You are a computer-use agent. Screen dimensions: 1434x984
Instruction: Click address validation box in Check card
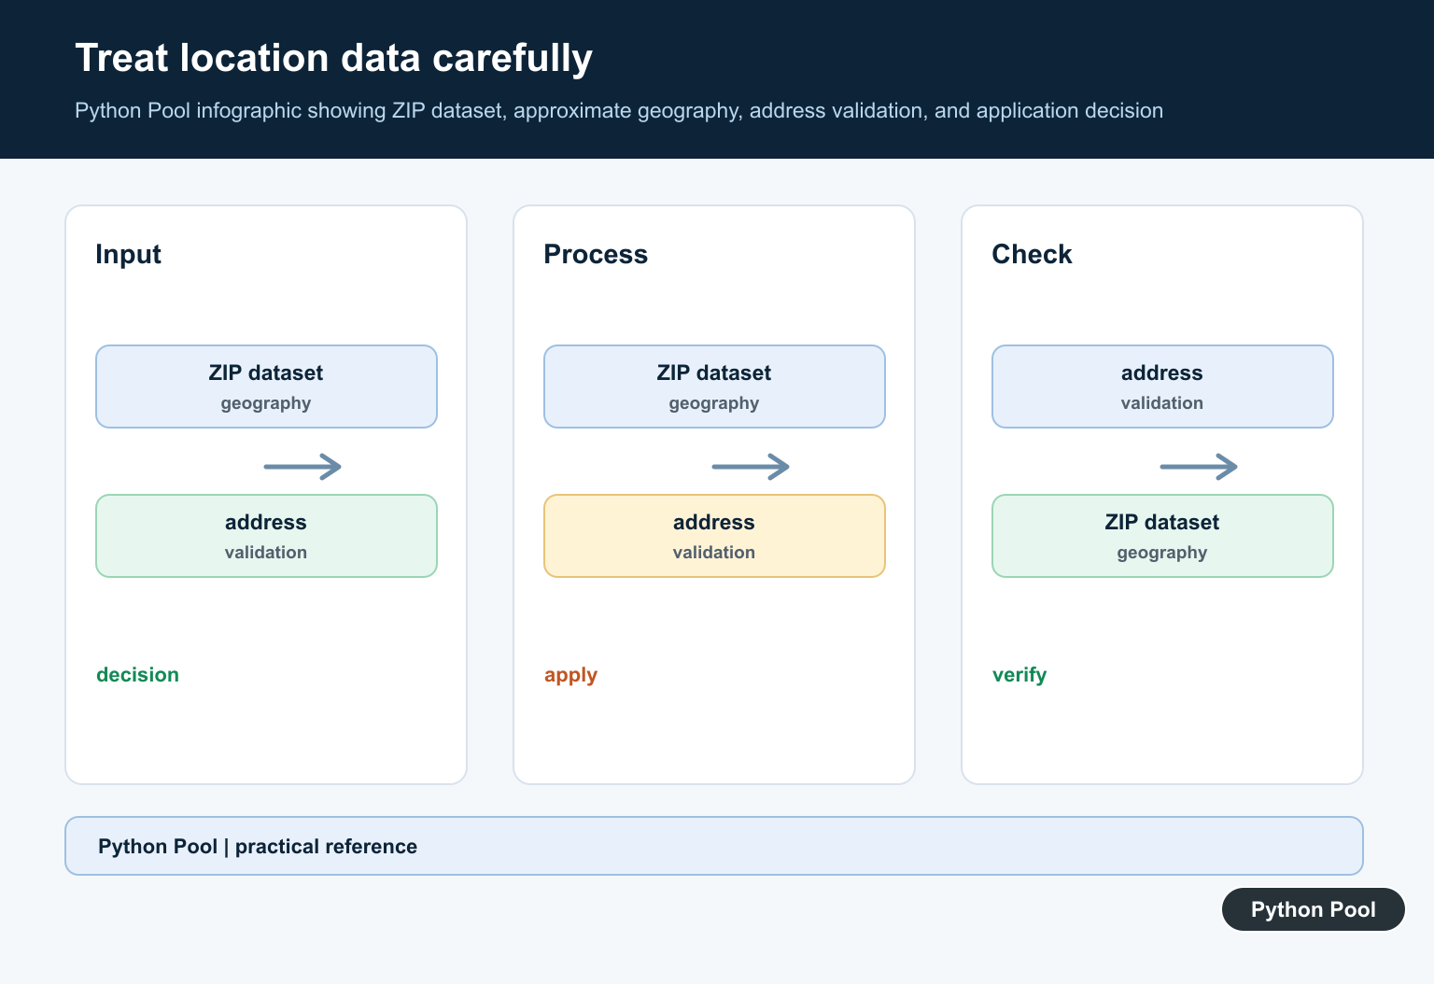(1162, 387)
